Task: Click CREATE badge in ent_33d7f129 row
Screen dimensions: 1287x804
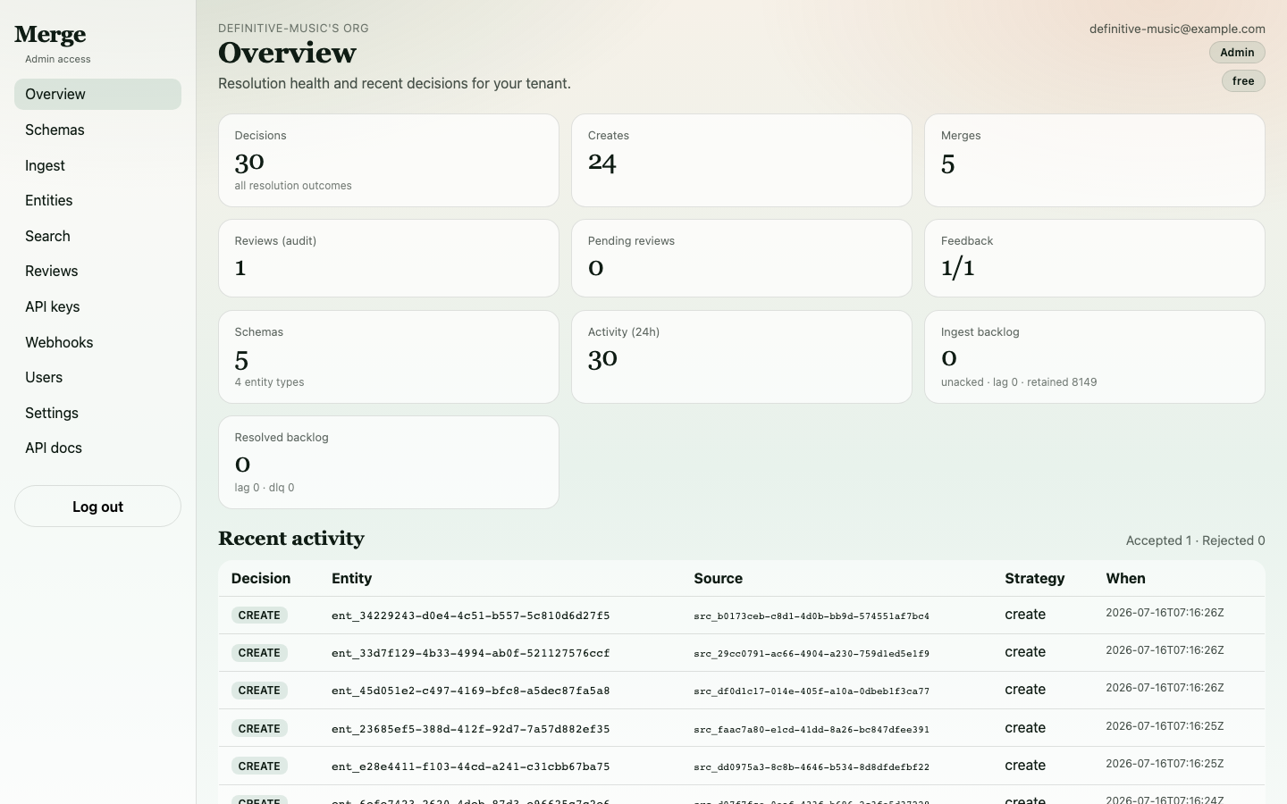Action: 259,653
